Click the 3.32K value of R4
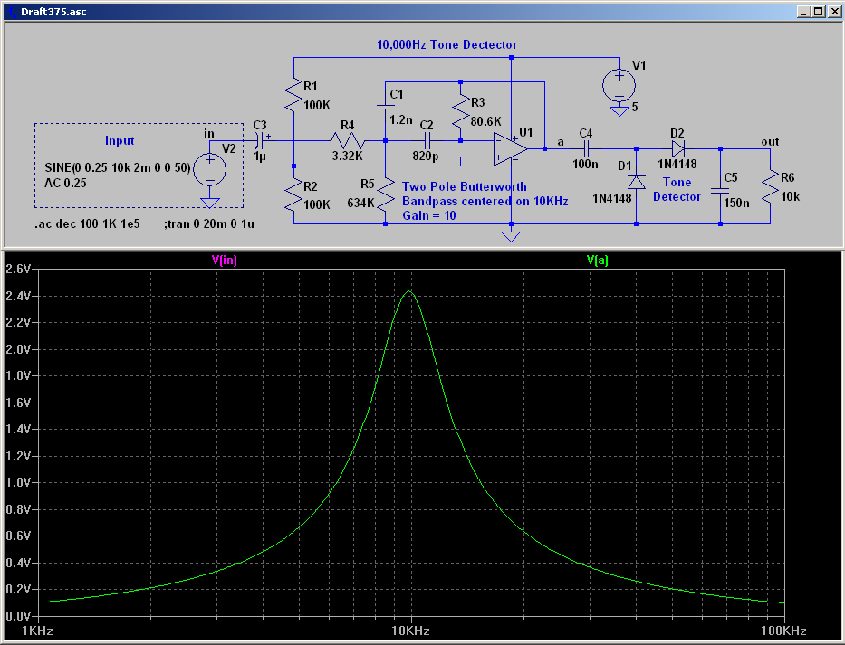 point(348,157)
